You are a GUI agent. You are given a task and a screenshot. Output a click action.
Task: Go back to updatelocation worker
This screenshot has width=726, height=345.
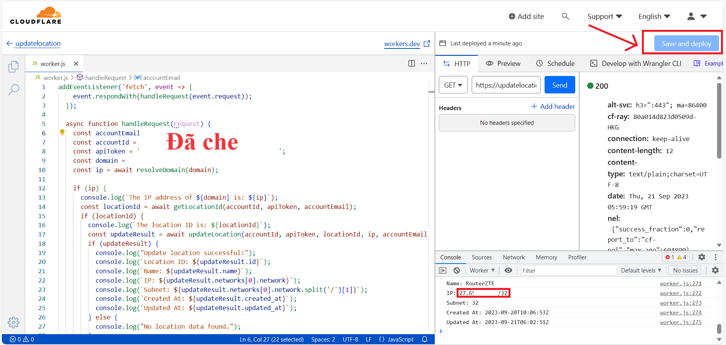click(x=34, y=43)
